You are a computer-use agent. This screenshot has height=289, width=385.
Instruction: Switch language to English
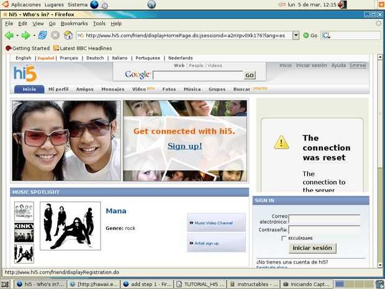pyautogui.click(x=24, y=58)
